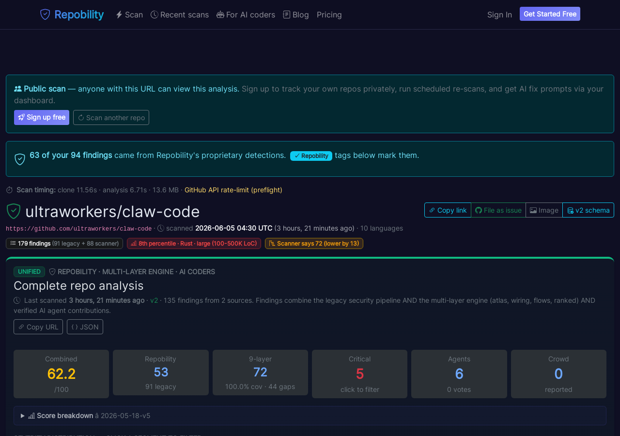
Task: Click the Crowd 0 reported card
Action: click(558, 374)
